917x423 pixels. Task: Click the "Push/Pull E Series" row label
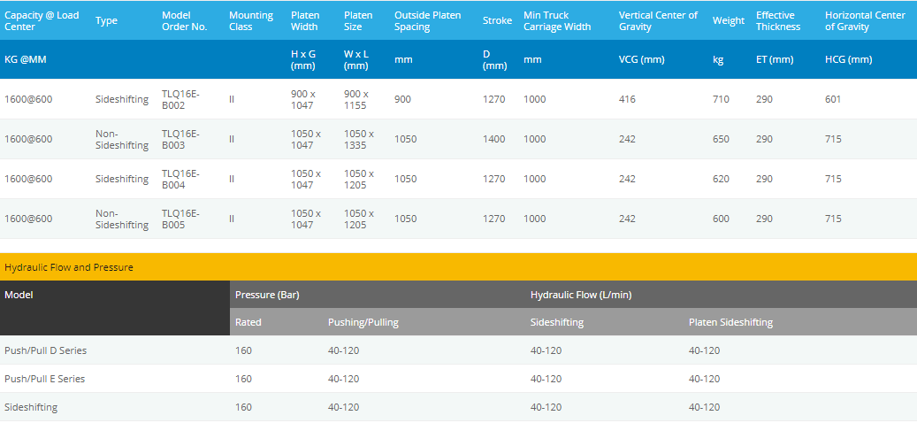coord(45,379)
